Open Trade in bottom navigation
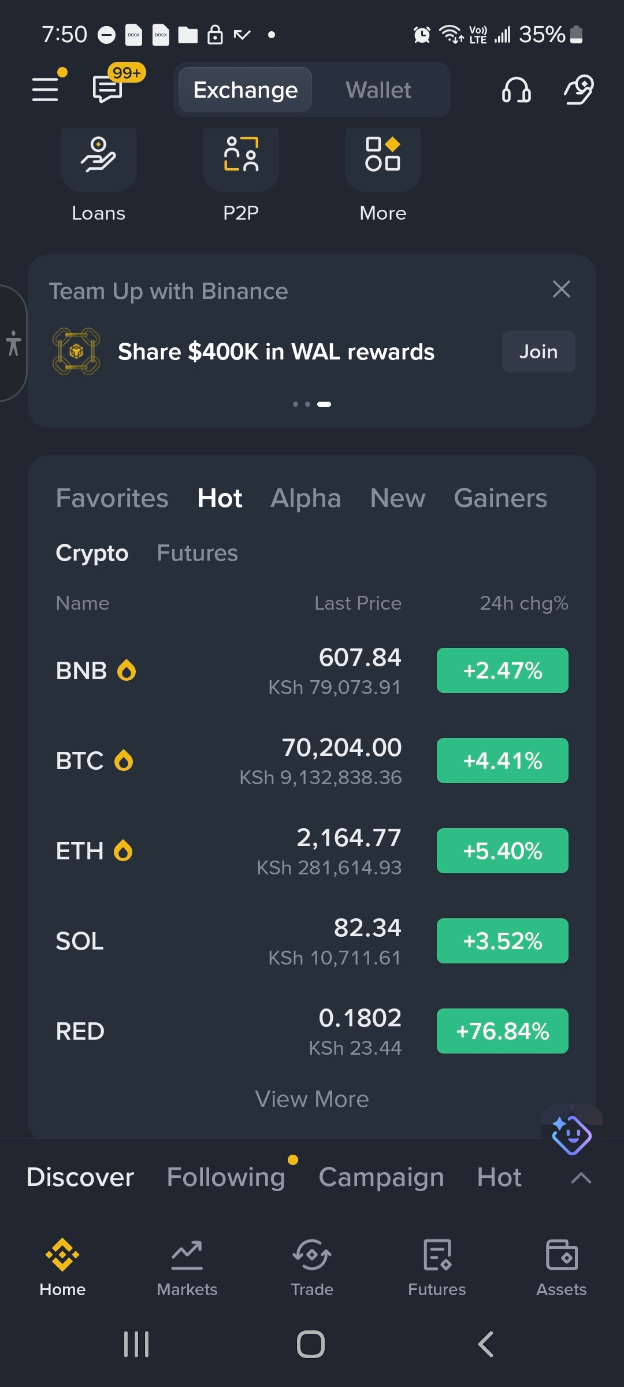This screenshot has height=1387, width=624. [x=312, y=1267]
